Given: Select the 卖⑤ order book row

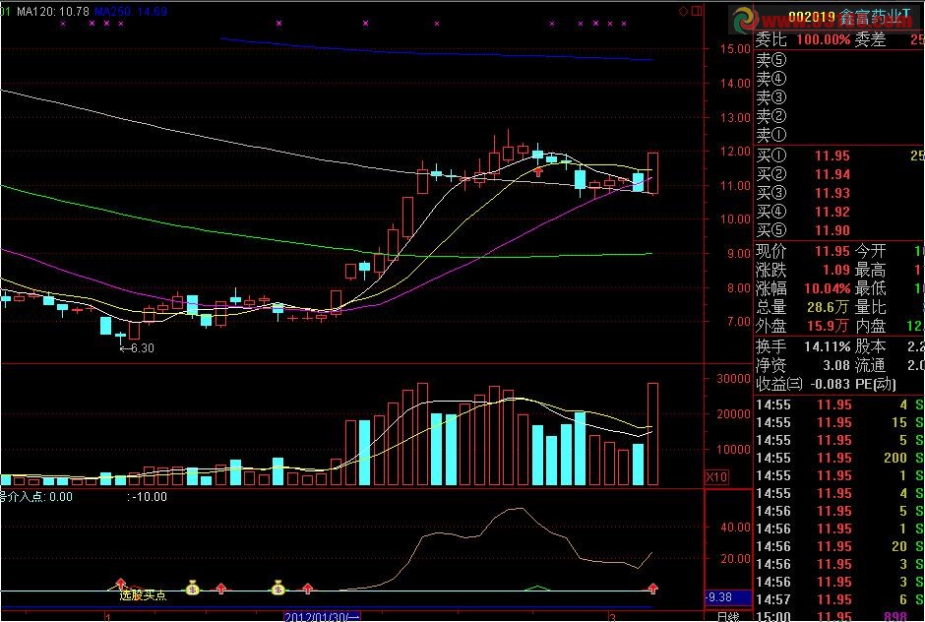Looking at the screenshot, I should (839, 60).
